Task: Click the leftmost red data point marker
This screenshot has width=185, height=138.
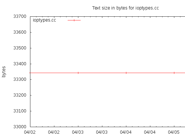Action: (x=78, y=73)
